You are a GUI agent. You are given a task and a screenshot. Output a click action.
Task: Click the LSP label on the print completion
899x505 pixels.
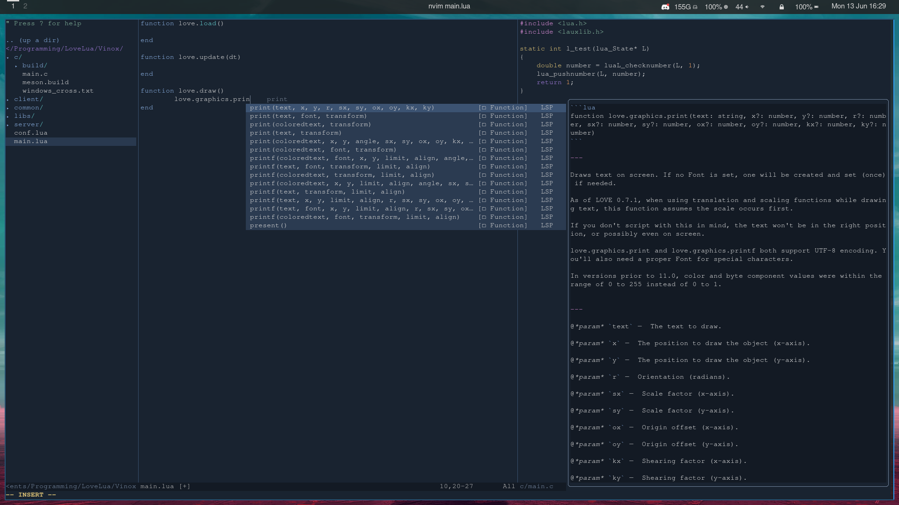point(546,108)
